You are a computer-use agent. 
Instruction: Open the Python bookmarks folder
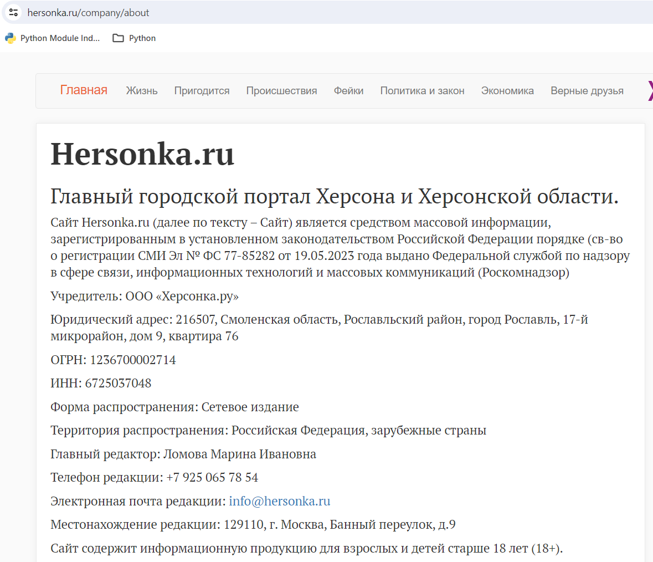click(x=134, y=38)
